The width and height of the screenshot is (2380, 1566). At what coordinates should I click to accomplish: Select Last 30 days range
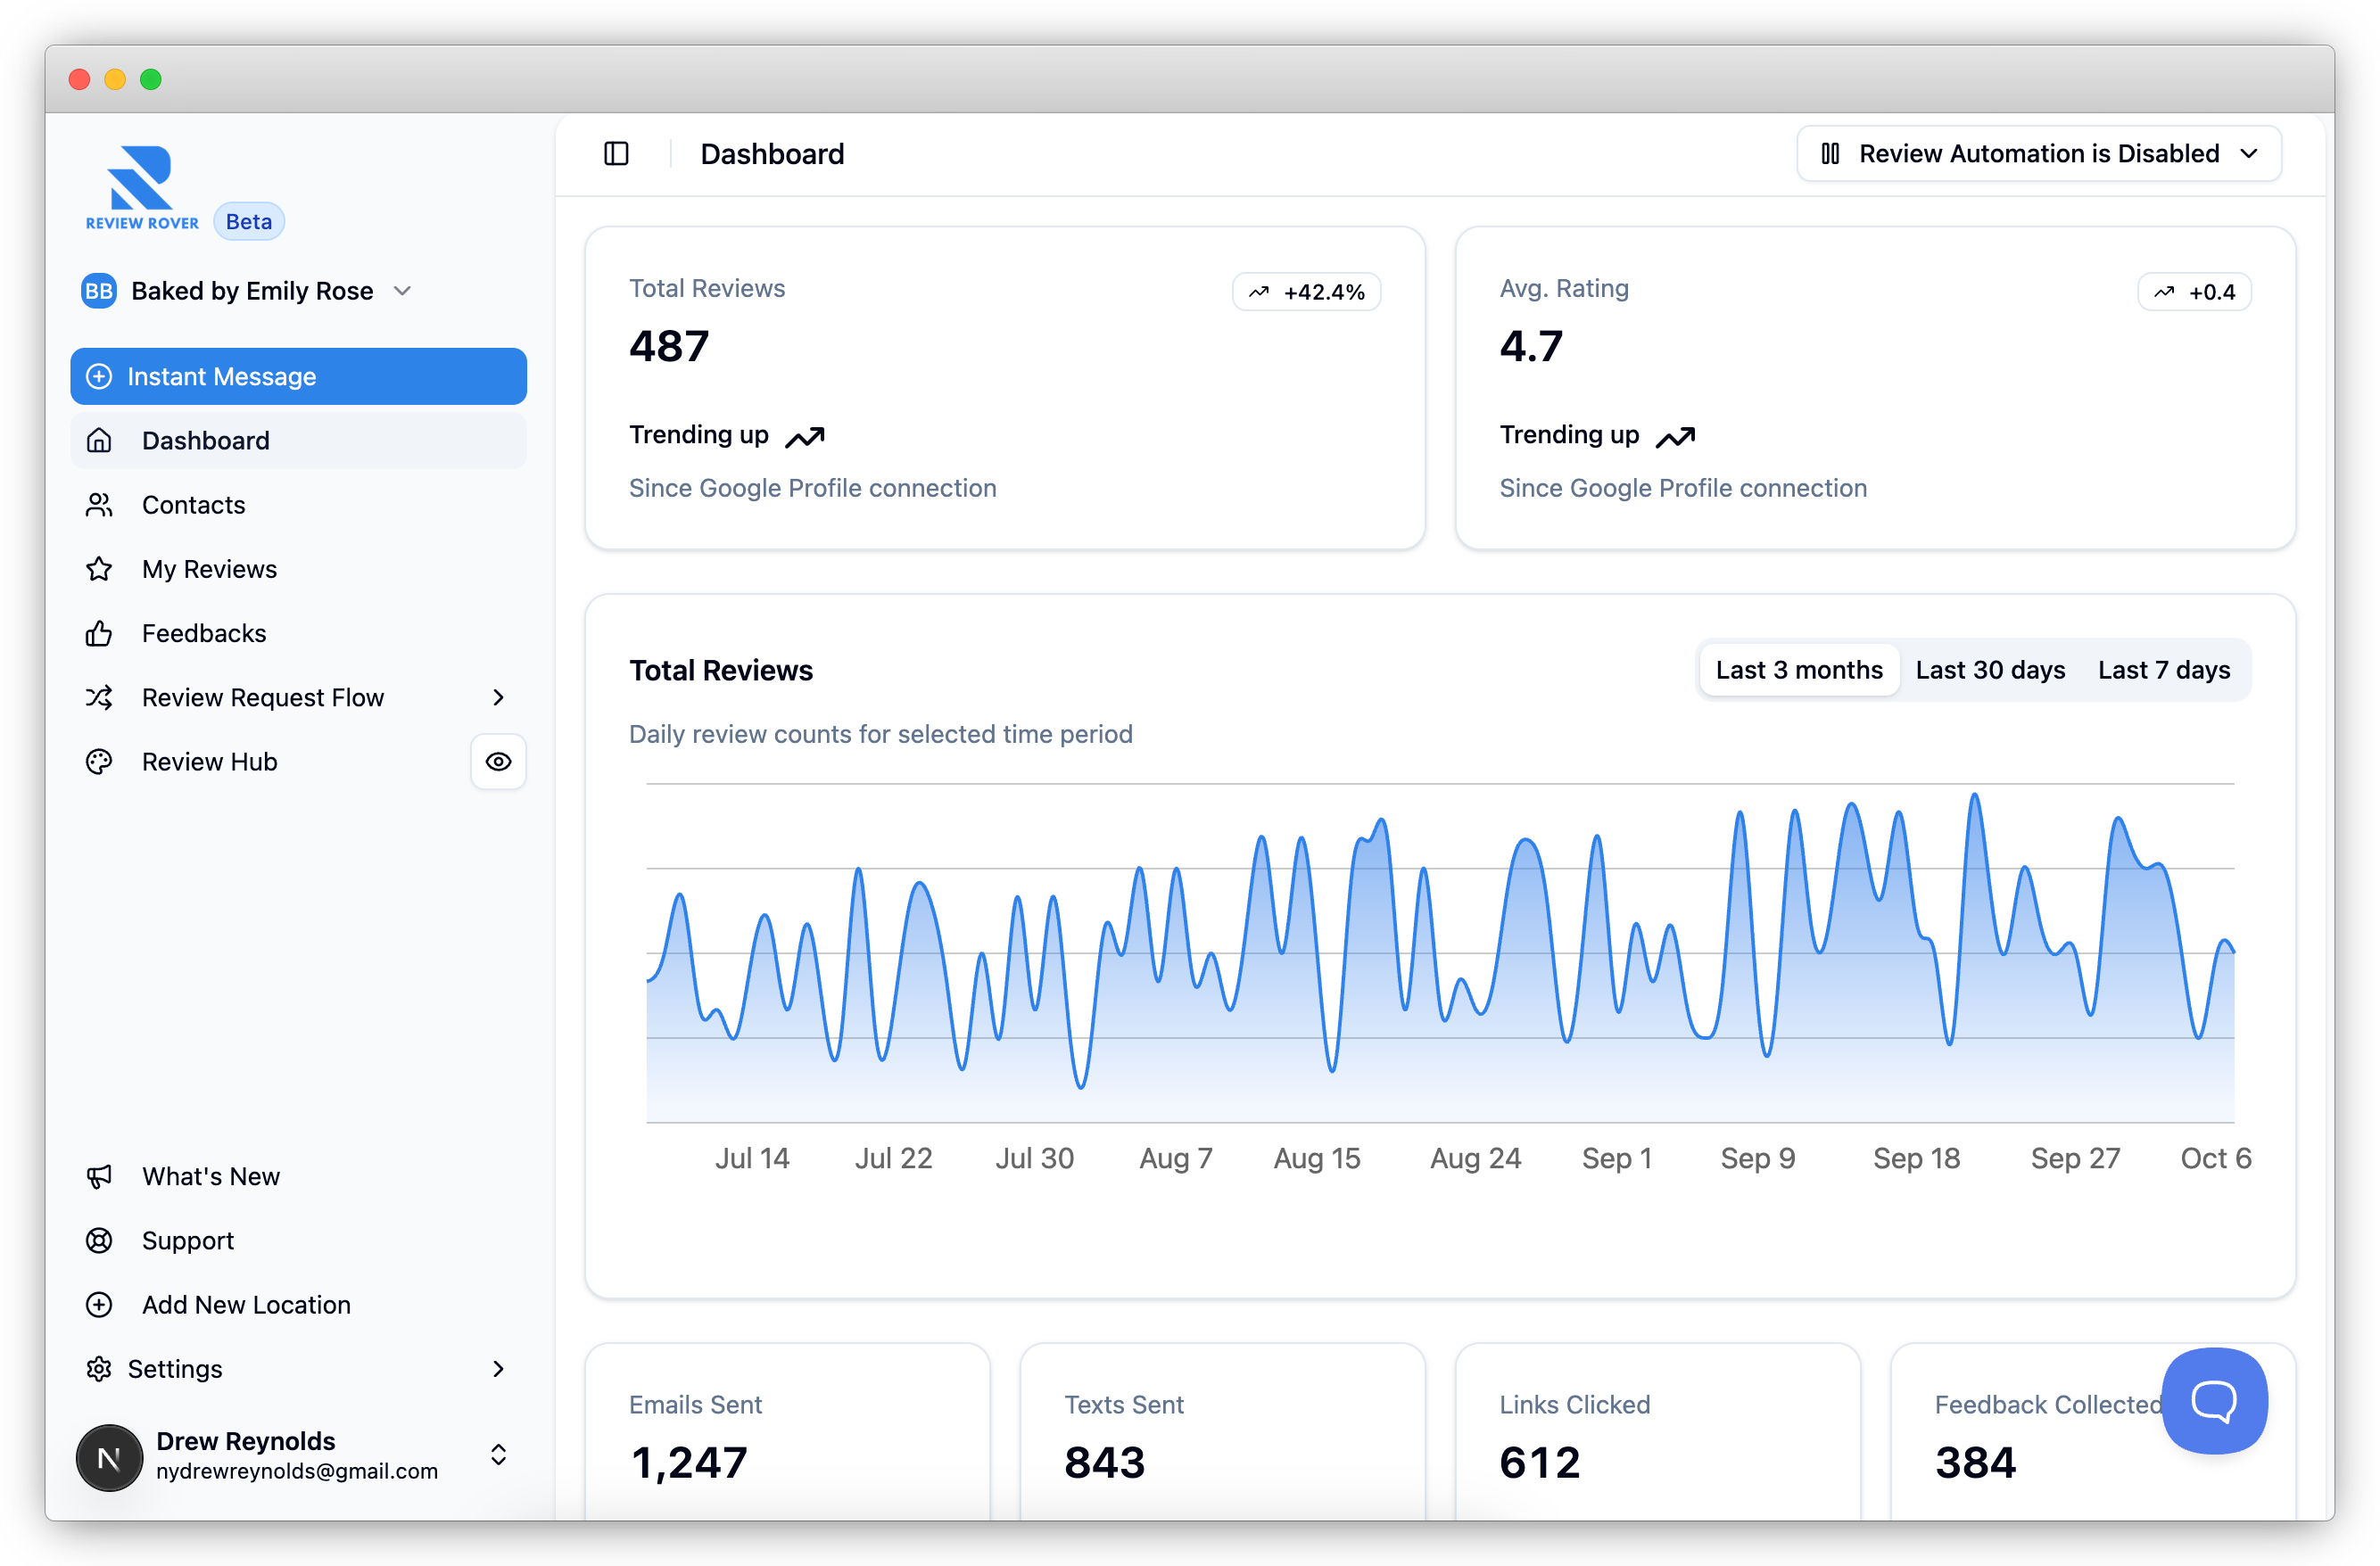tap(1989, 670)
